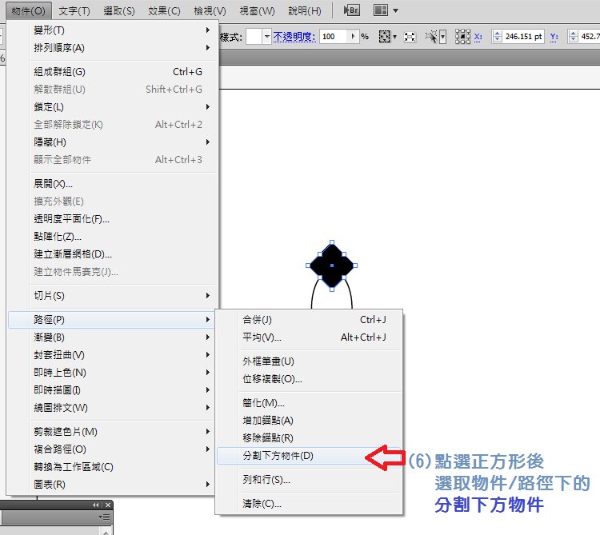The image size is (600, 535).
Task: Launch Adobe Bridge via the Br icon
Action: coord(351,10)
